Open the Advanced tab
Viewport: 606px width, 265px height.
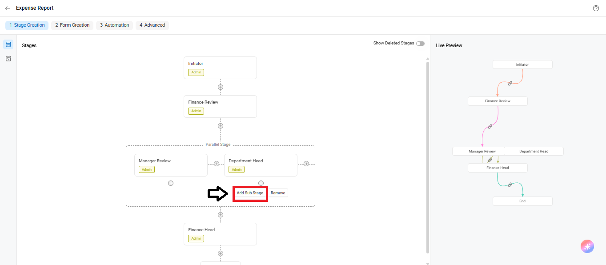[x=152, y=25]
